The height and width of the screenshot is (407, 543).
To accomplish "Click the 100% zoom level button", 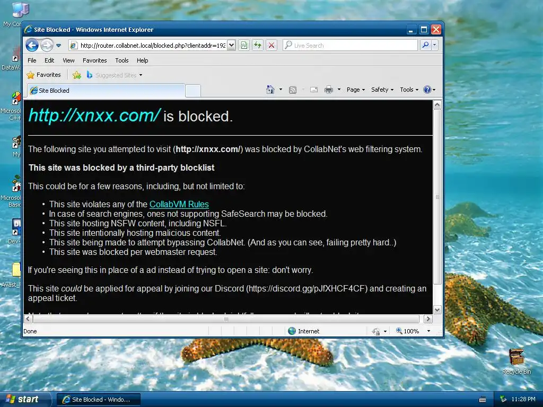I will [408, 331].
